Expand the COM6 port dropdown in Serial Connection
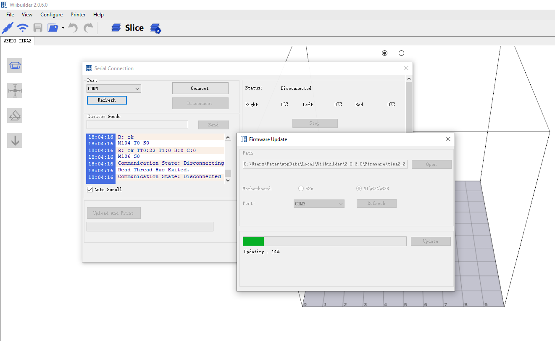 click(114, 89)
